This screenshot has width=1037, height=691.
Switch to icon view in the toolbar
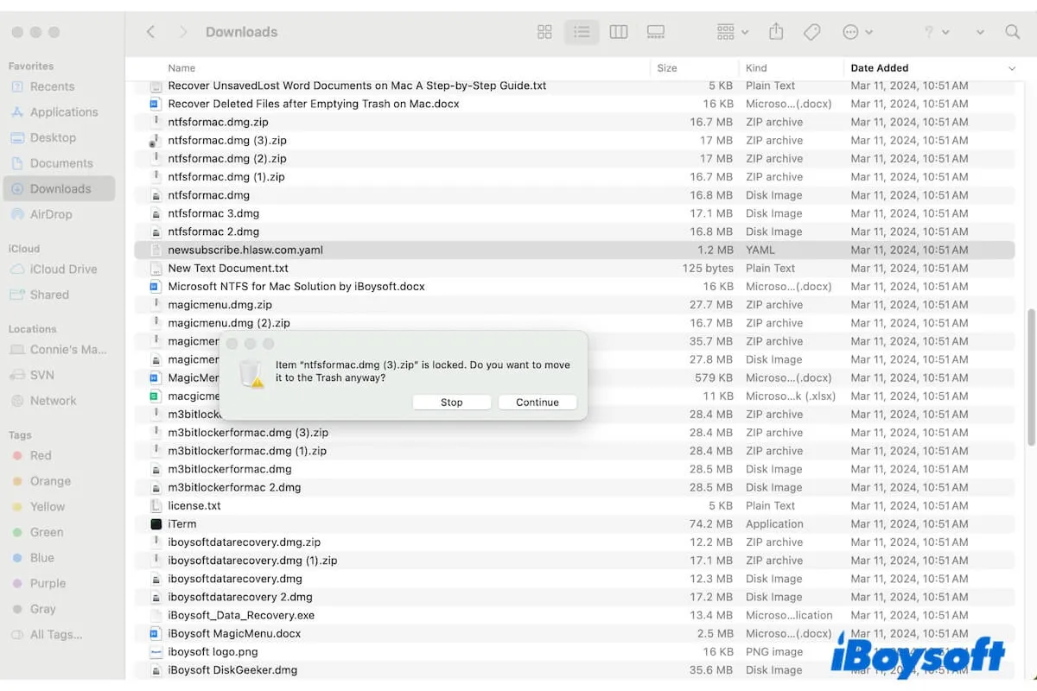pos(544,31)
